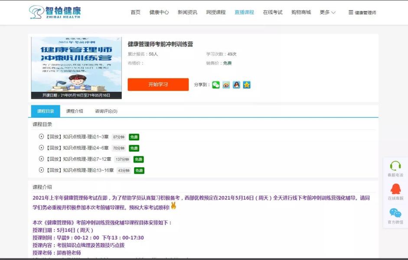Select 网授课程 in the top menu
The height and width of the screenshot is (260, 408).
coord(216,12)
